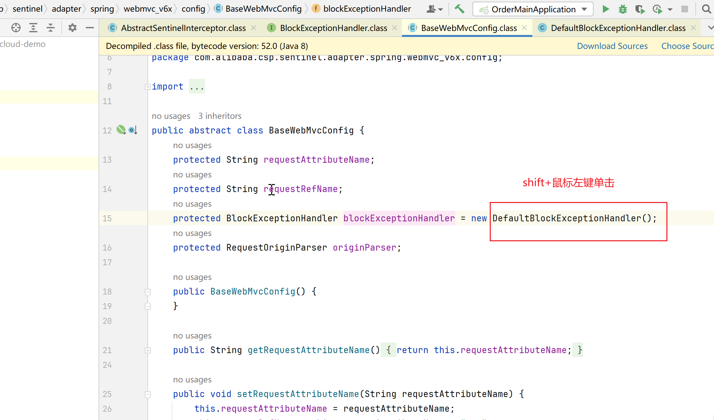This screenshot has height=420, width=714.
Task: Expand the folded import statements
Action: (x=147, y=87)
